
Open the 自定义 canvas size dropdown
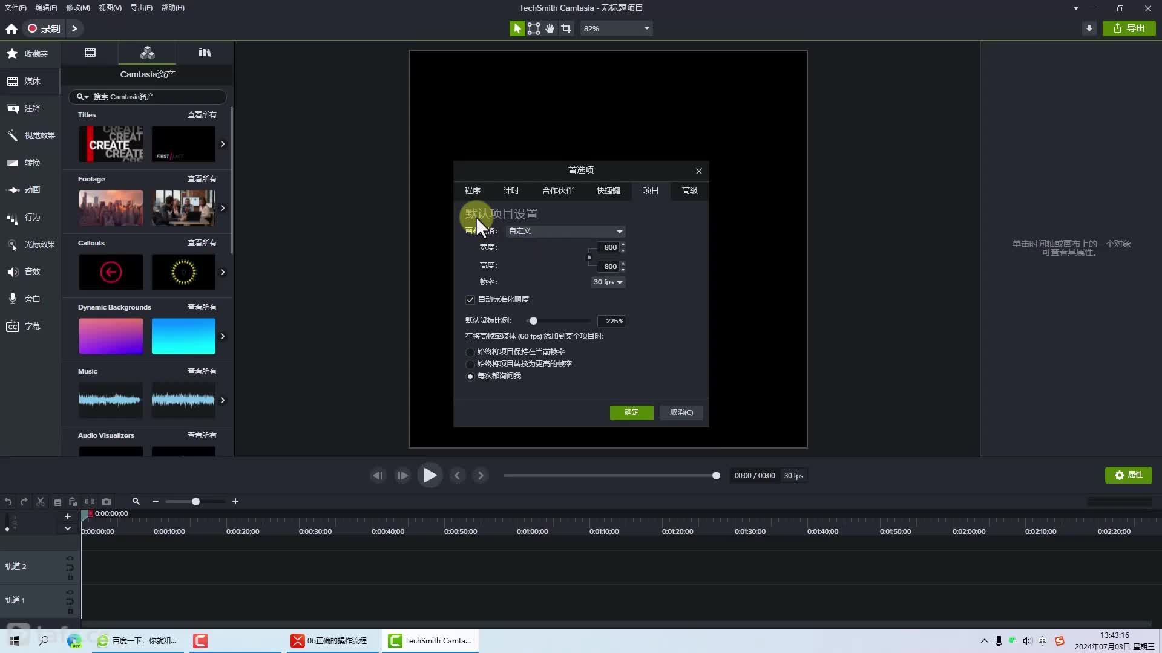click(x=565, y=231)
